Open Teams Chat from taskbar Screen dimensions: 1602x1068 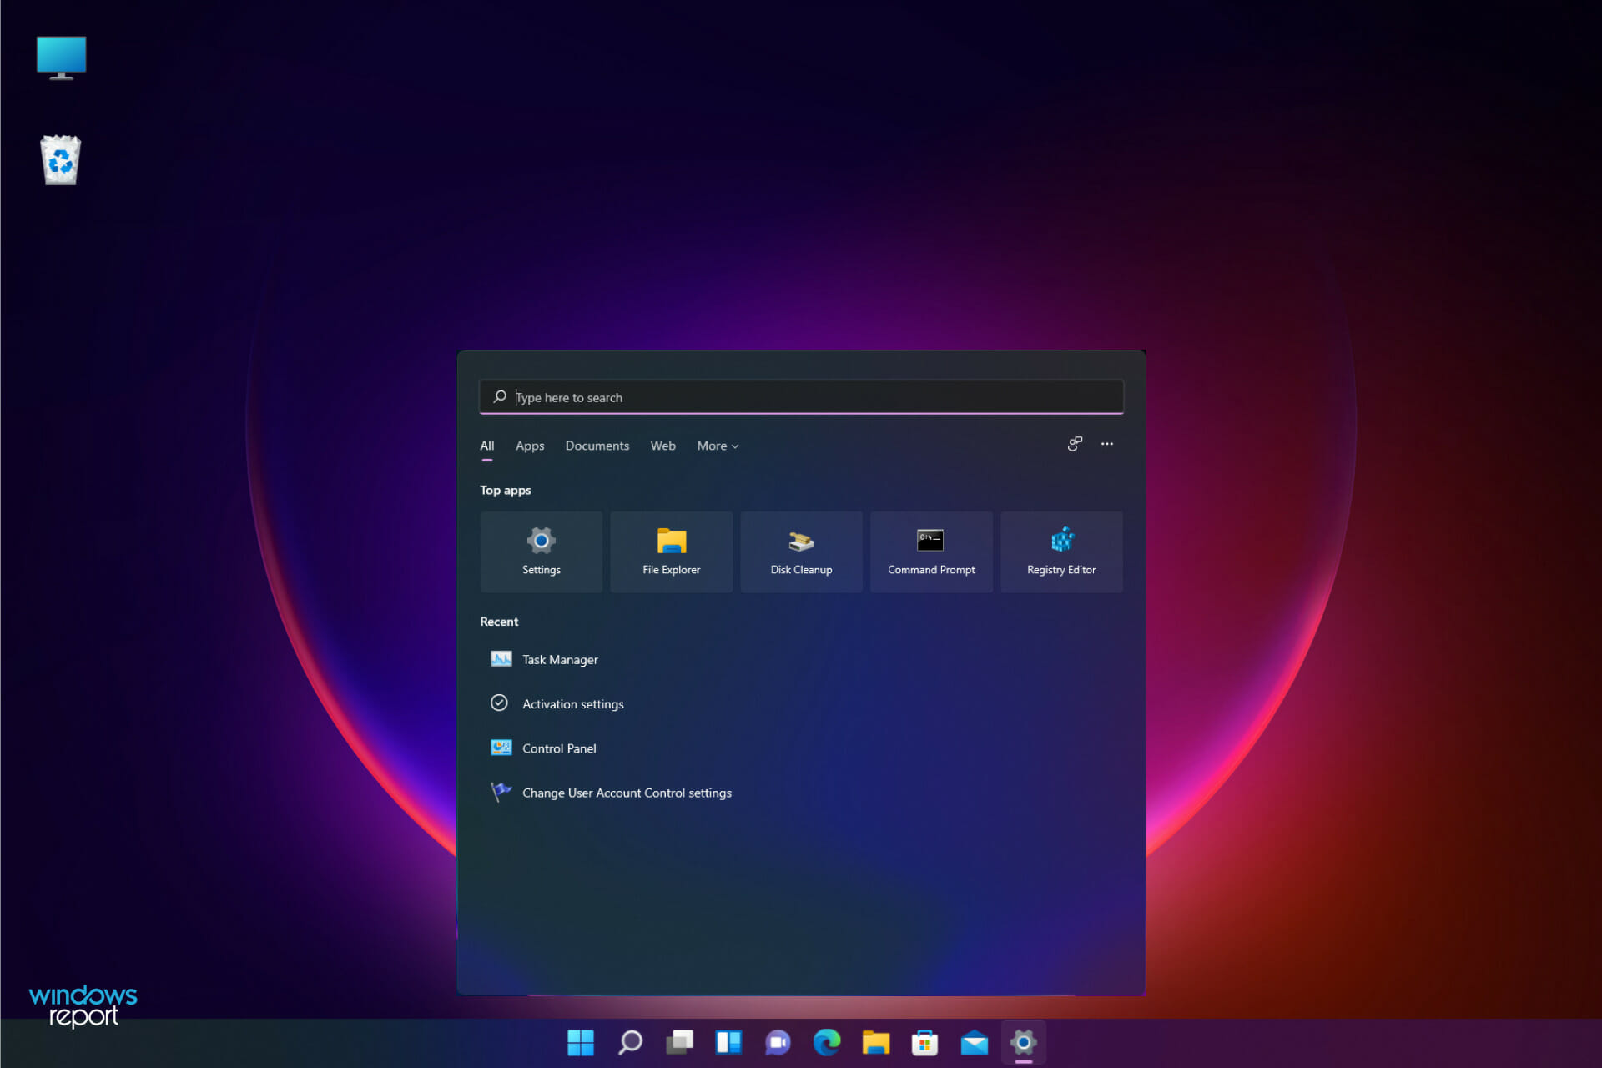click(x=778, y=1042)
